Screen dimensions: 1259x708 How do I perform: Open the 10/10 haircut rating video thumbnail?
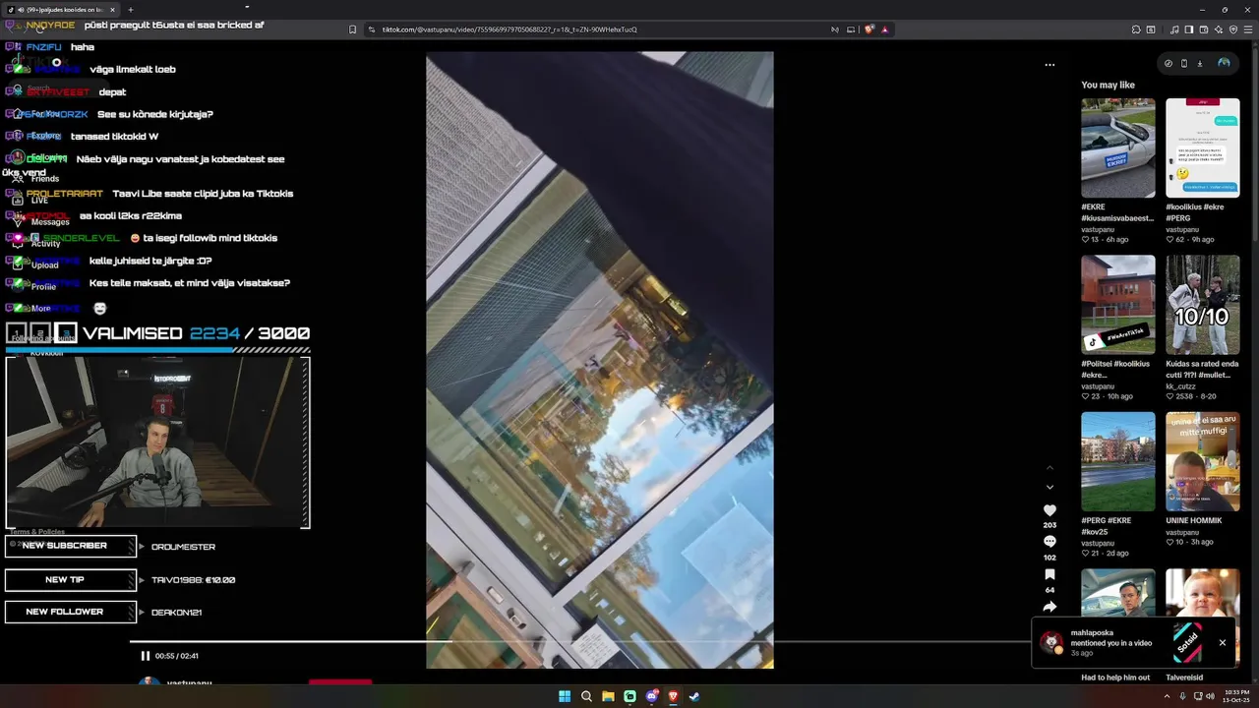pyautogui.click(x=1203, y=305)
